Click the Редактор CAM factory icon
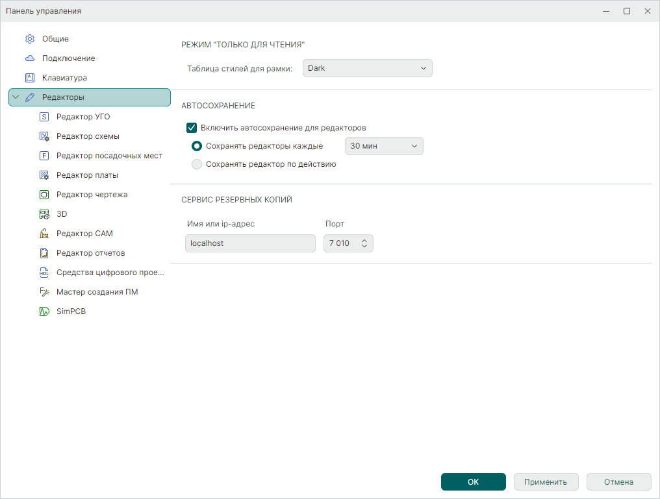This screenshot has width=660, height=499. coord(44,234)
